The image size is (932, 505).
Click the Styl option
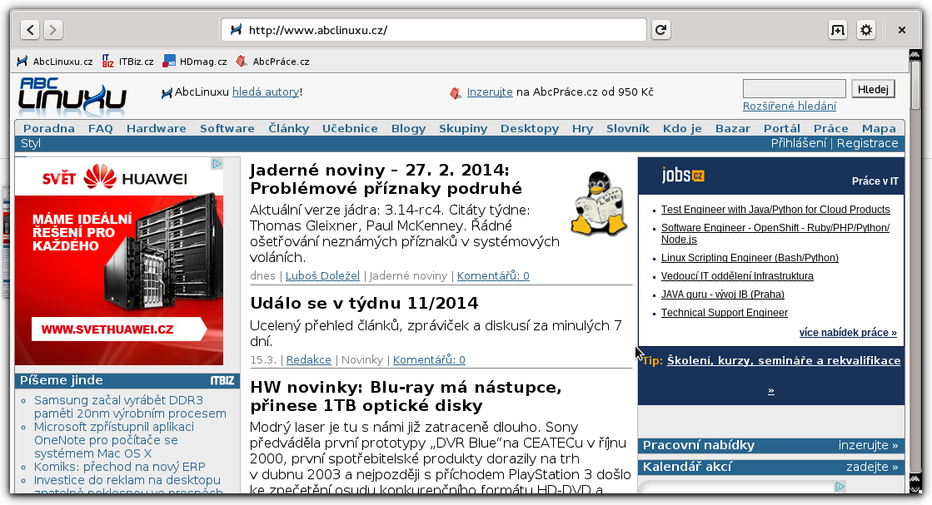tap(31, 143)
